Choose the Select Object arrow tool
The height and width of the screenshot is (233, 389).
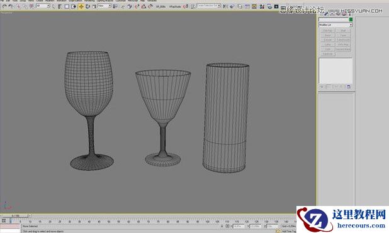click(54, 6)
